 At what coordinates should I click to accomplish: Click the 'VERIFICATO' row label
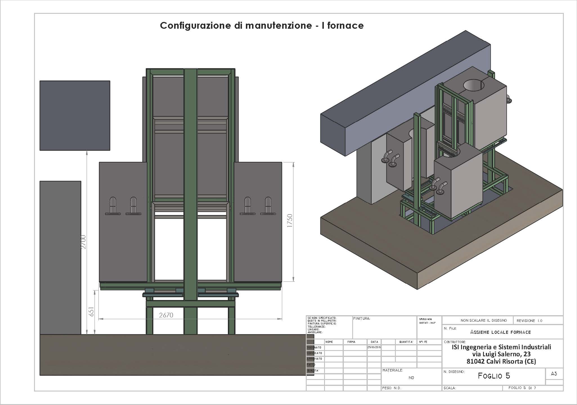coord(315,353)
